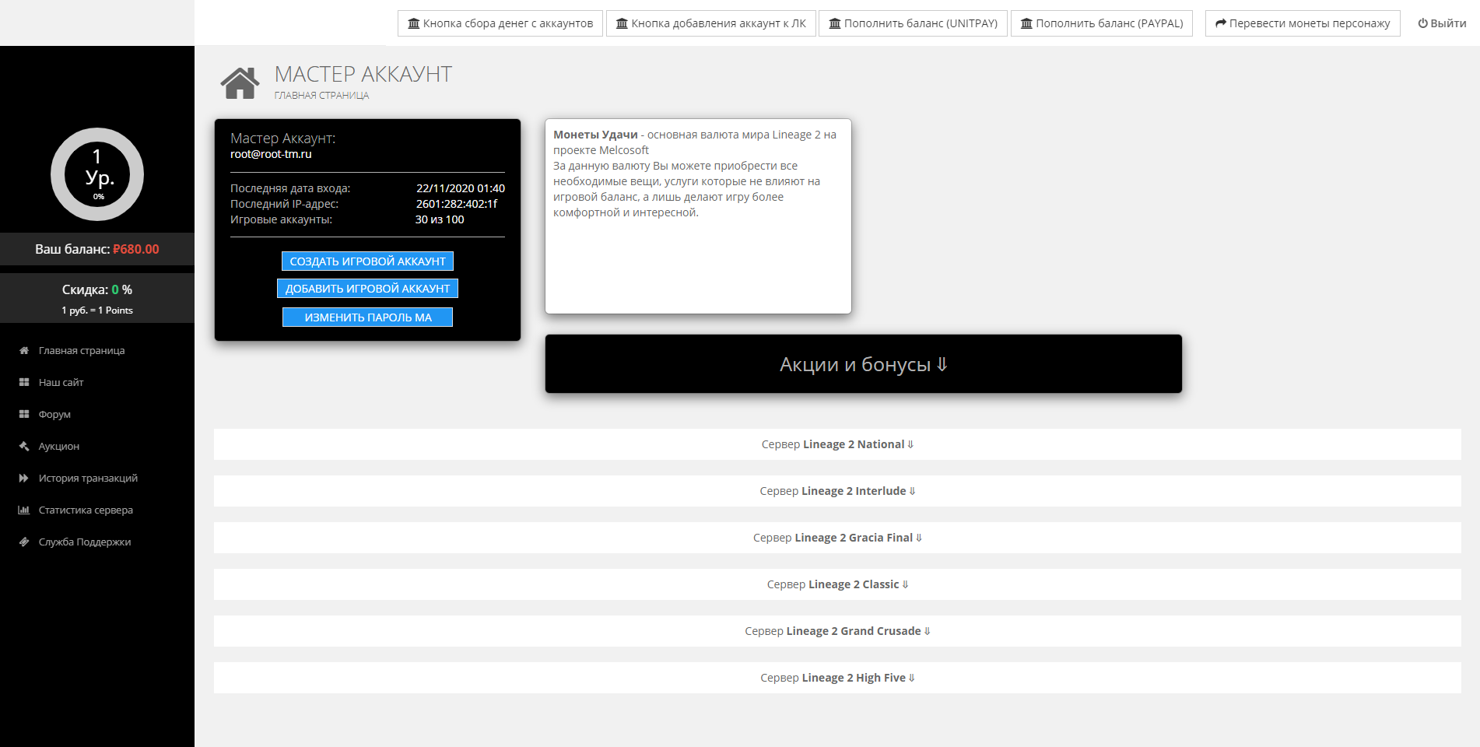
Task: Expand Сервер Lineage 2 National row
Action: [x=837, y=444]
